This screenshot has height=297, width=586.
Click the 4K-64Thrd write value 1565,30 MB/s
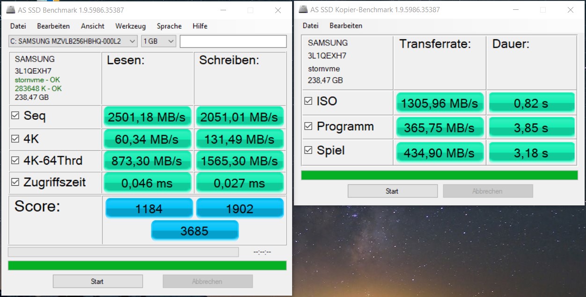click(240, 161)
